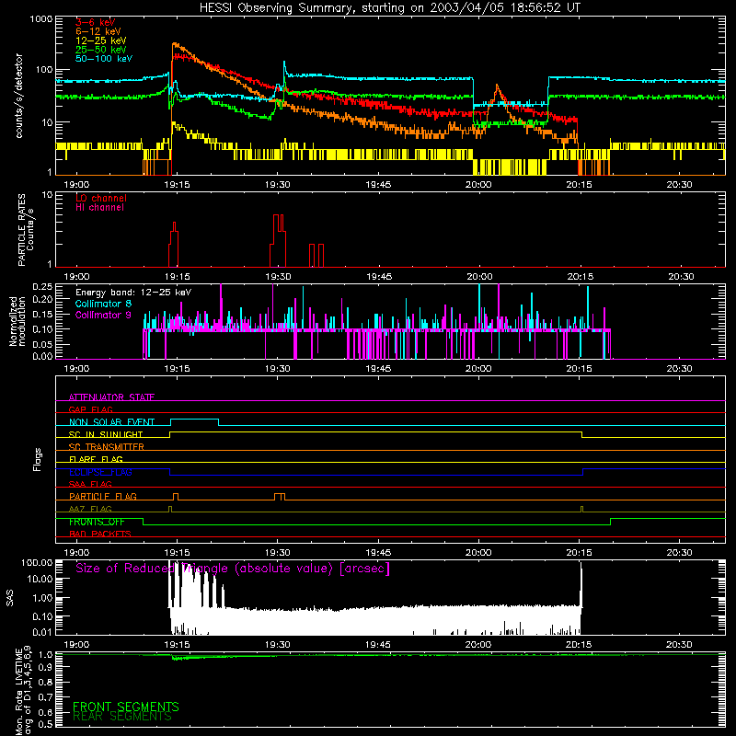Viewport: 736px width, 736px height.
Task: Click the Size of Reduced Triangle caption
Action: pos(233,569)
